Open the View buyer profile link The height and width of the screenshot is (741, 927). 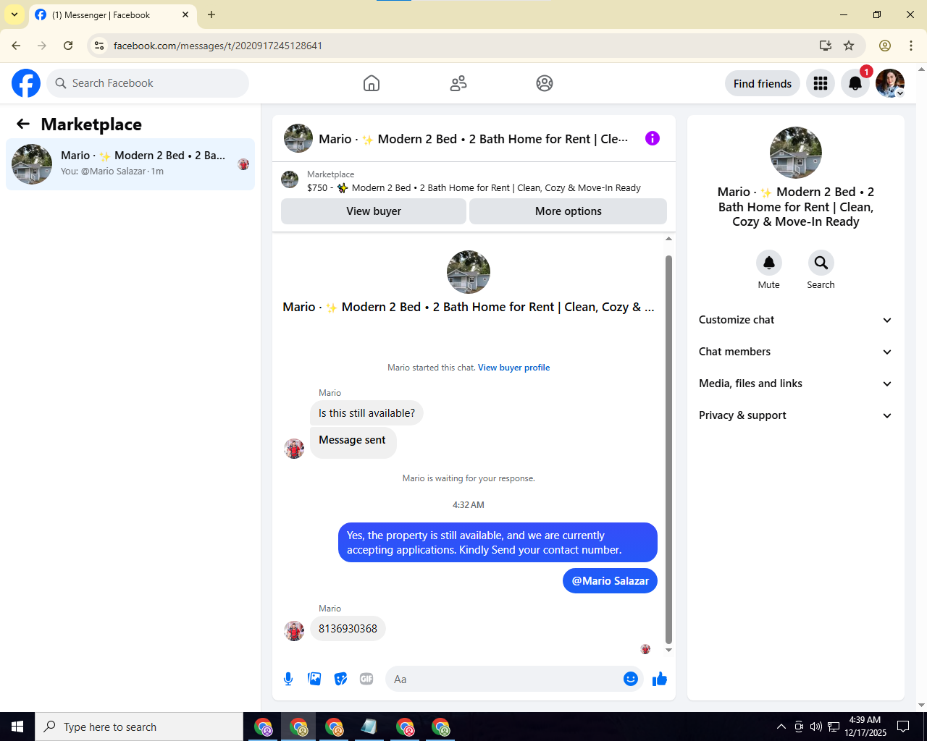click(513, 368)
